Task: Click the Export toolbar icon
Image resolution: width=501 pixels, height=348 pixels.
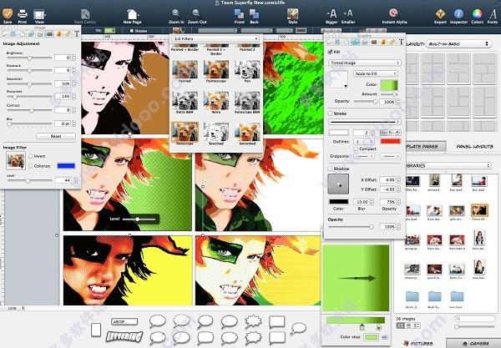Action: 440,14
